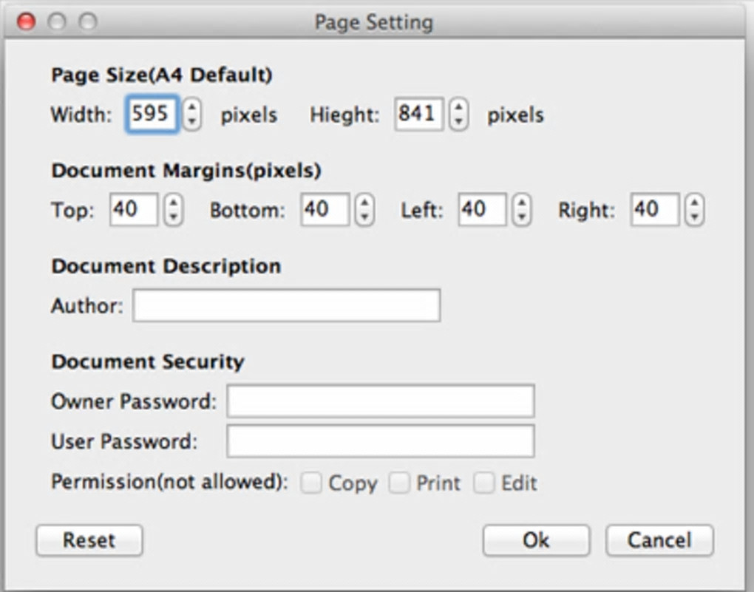The height and width of the screenshot is (592, 754).
Task: Click the Reset button
Action: 89,540
